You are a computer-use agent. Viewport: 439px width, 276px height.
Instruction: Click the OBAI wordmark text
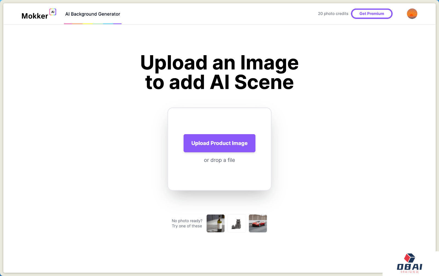409,267
